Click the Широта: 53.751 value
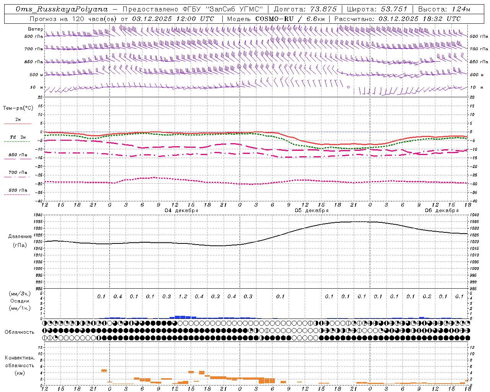490x392 pixels. [x=377, y=9]
